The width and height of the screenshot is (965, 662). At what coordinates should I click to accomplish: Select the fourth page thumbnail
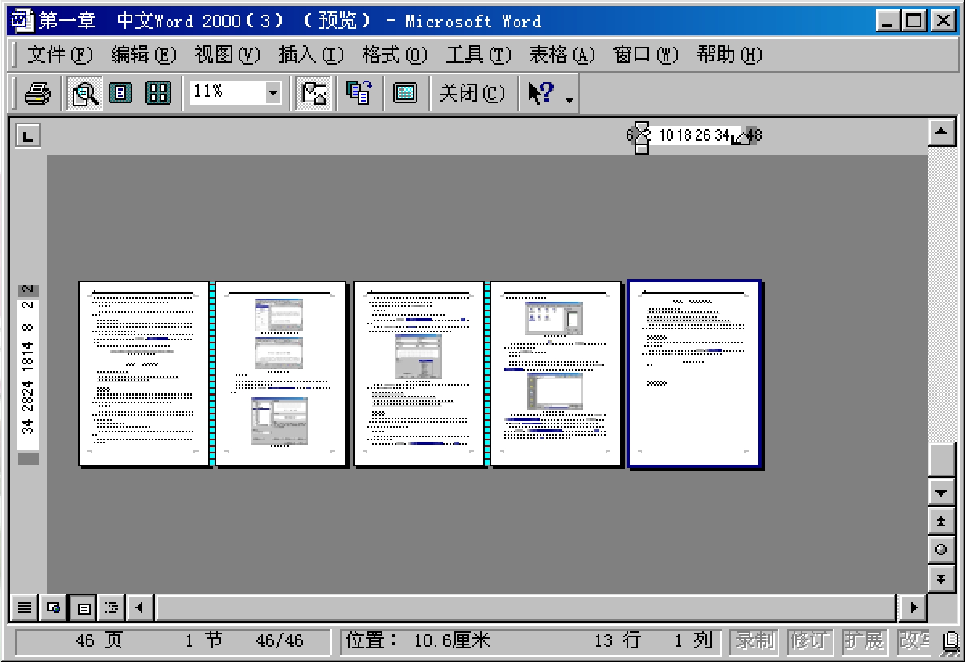556,373
